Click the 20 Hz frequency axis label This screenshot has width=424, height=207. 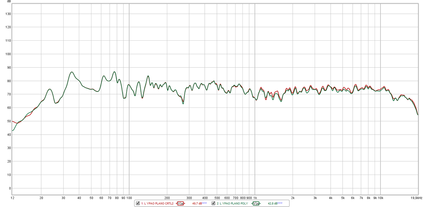[x=41, y=198]
